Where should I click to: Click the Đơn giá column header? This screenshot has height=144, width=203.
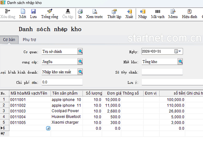tap(112, 93)
